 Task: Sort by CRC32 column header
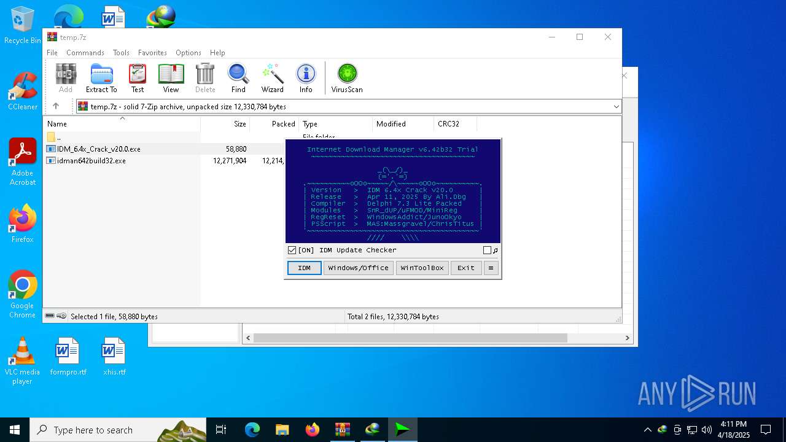pyautogui.click(x=455, y=124)
